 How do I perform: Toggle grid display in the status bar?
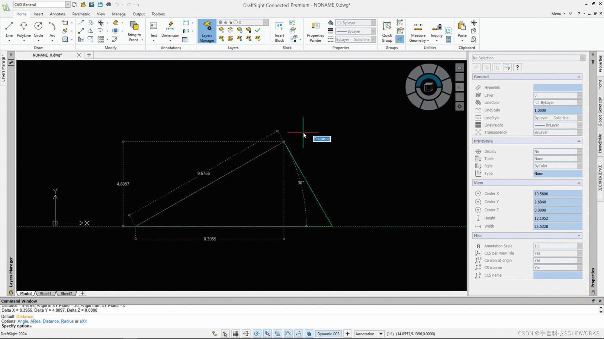coord(236,334)
